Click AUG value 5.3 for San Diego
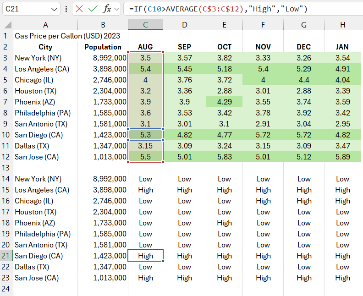Viewport: 363px width, 296px height. (x=145, y=135)
